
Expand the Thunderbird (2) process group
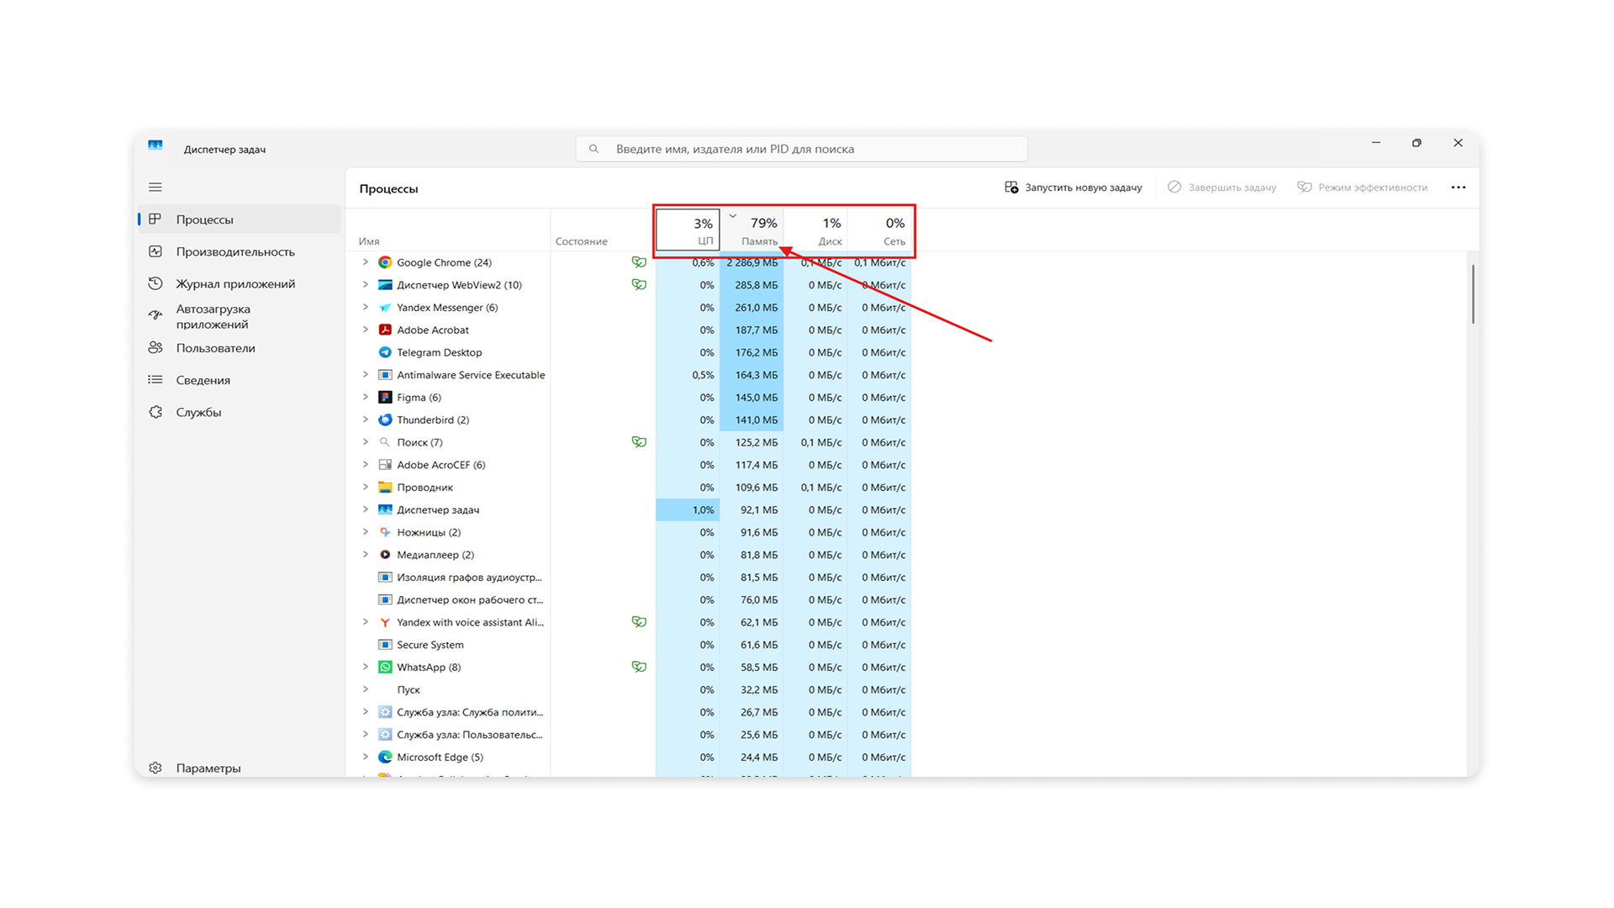[x=366, y=420]
